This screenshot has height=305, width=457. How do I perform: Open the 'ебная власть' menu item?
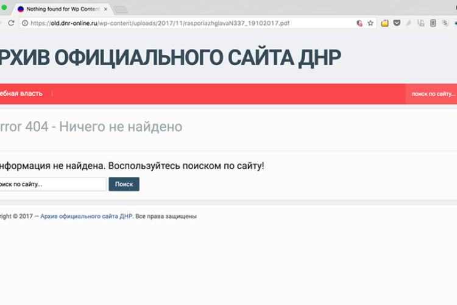tap(21, 93)
